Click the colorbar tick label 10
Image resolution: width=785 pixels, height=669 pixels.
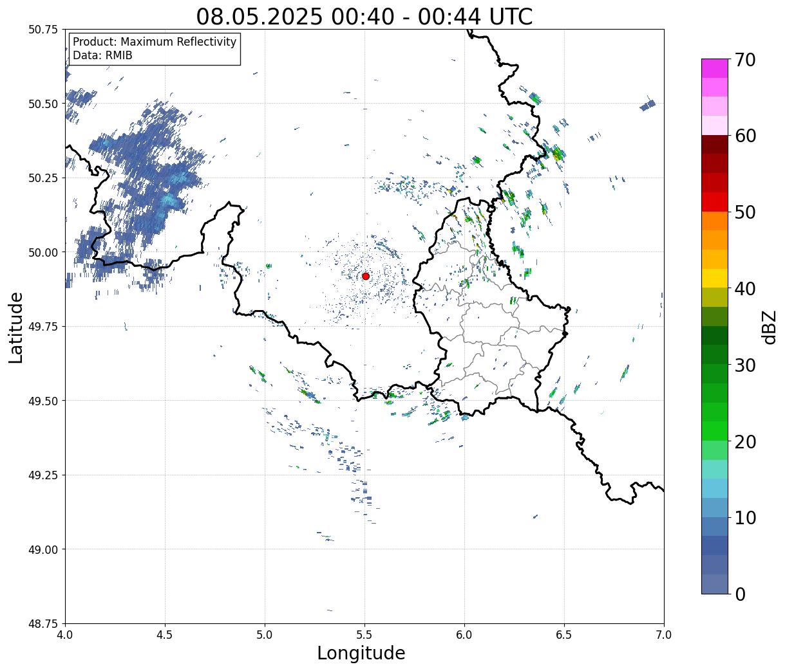[x=745, y=517]
